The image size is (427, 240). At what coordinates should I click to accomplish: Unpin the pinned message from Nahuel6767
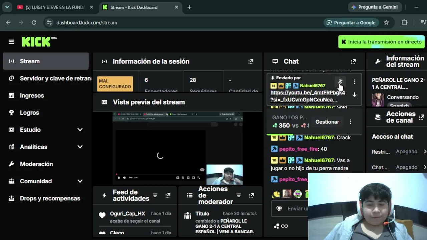[340, 82]
